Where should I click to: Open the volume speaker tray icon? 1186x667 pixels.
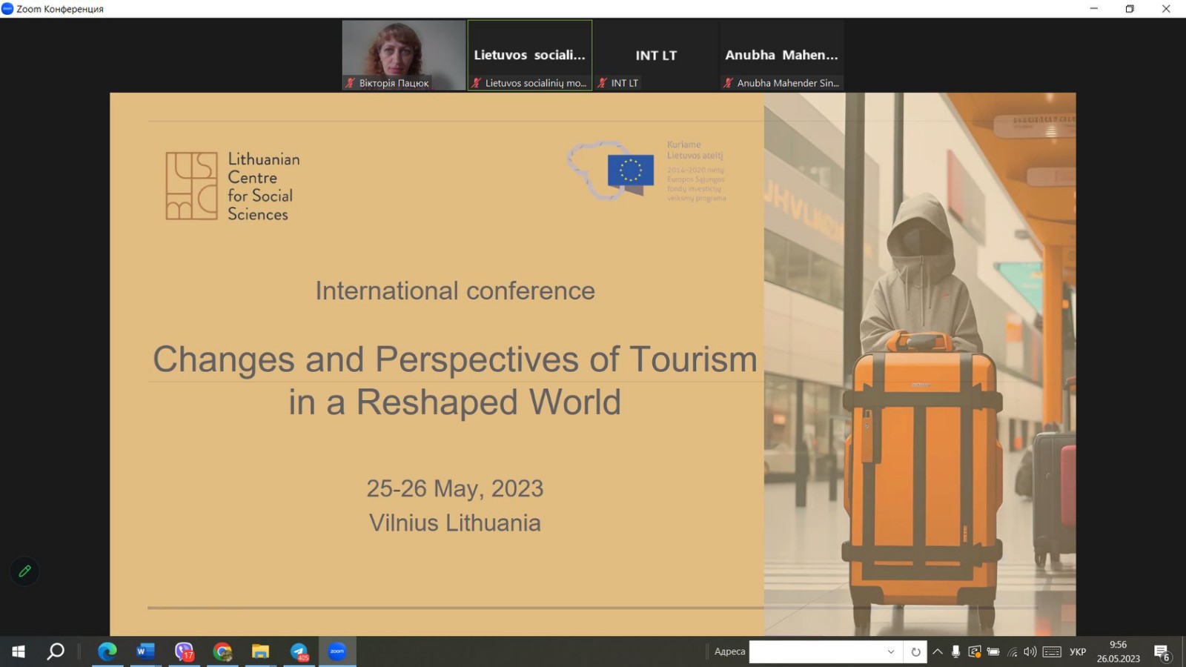pos(1030,651)
